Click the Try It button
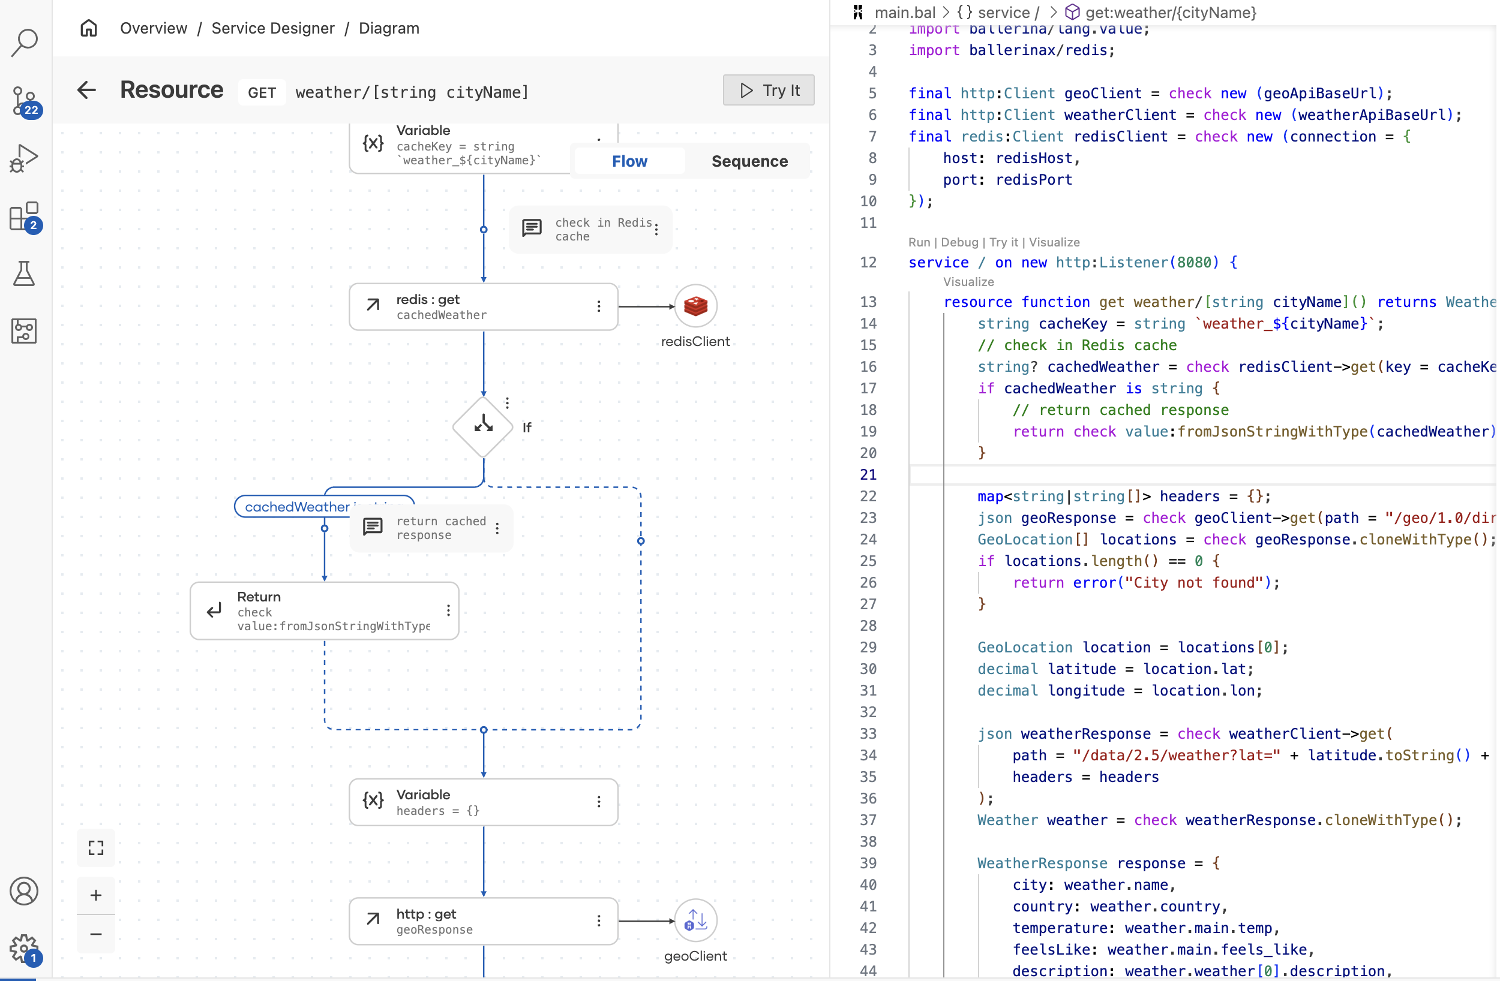The height and width of the screenshot is (981, 1500). [768, 90]
